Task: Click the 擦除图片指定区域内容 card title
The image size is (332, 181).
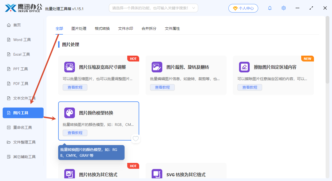Action: [275, 67]
